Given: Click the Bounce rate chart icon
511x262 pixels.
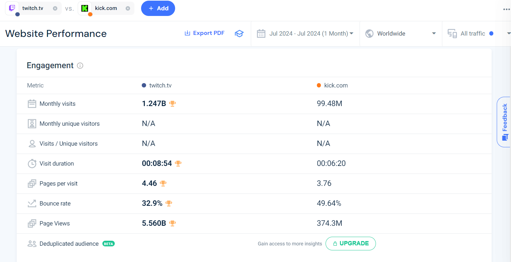Looking at the screenshot, I should pyautogui.click(x=32, y=203).
